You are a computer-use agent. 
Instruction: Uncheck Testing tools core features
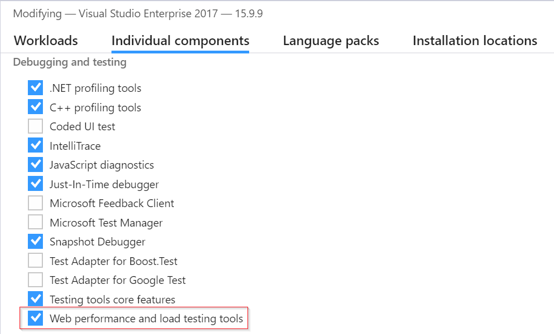click(x=35, y=299)
